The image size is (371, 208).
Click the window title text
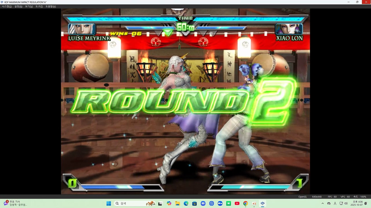click(26, 2)
